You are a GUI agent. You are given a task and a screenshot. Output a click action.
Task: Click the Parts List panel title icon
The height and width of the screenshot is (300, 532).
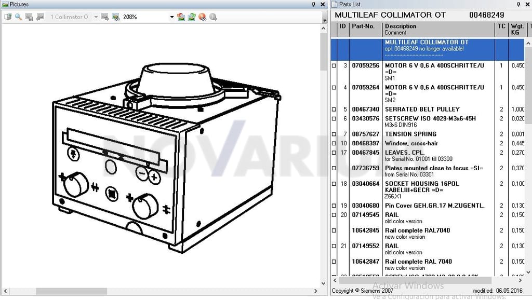tap(334, 4)
